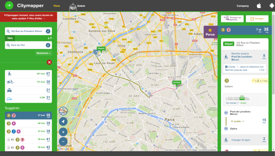Zoom in the map with plus button
This screenshot has height=156, width=275.
pos(63,132)
